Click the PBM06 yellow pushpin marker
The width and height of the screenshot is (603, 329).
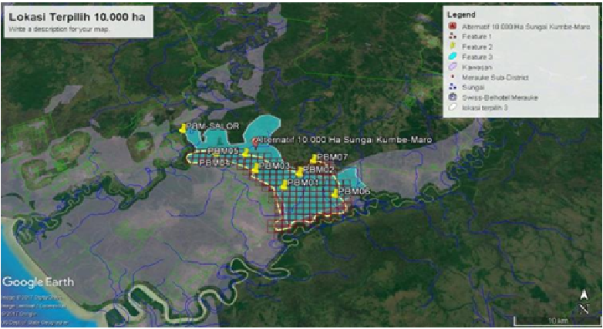pos(335,193)
